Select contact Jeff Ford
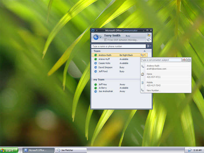Screen dimensions: 204x153 103,71
